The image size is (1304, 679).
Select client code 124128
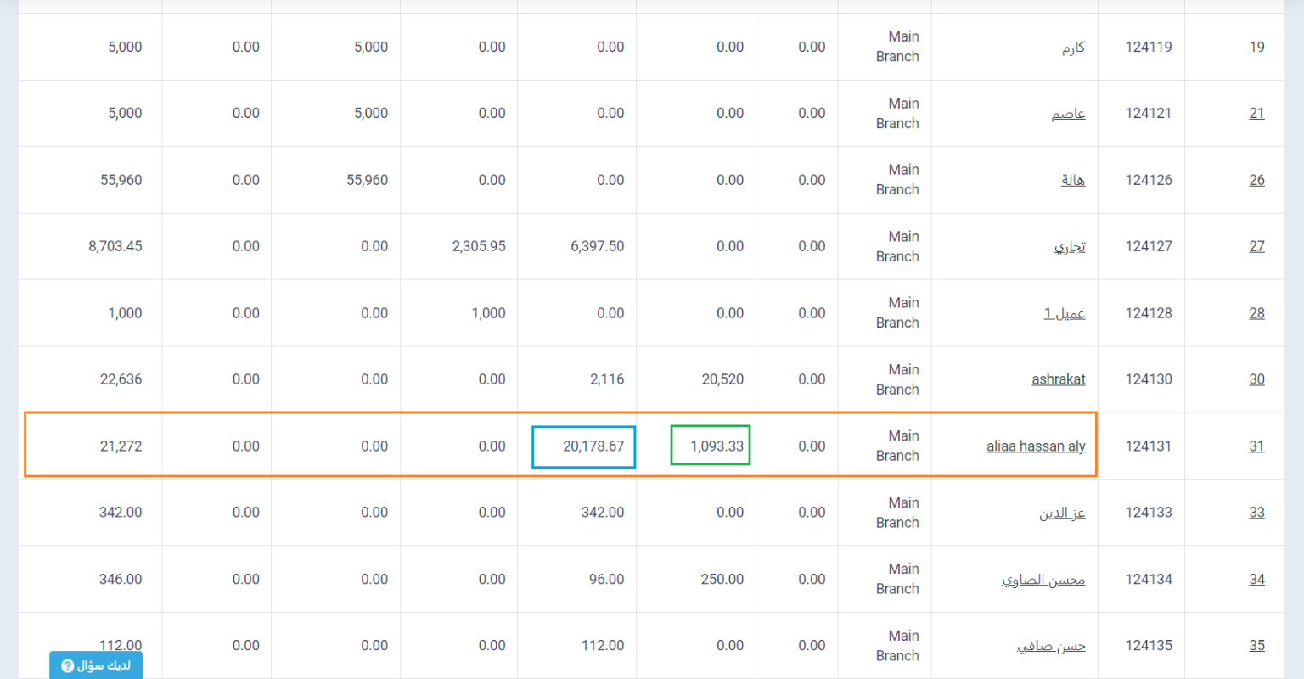point(1149,313)
